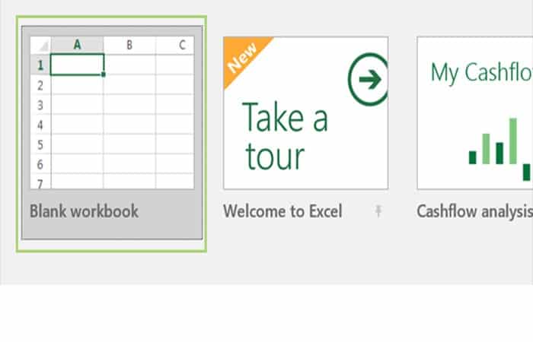Click the Welcome to Excel label
The image size is (533, 342).
pos(282,211)
